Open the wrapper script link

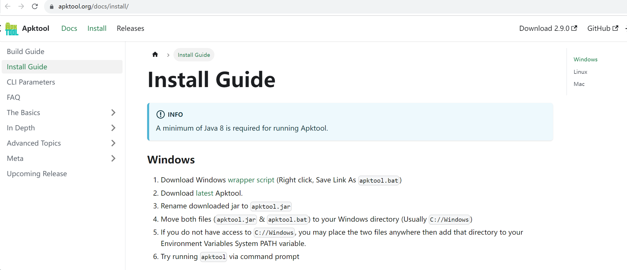(x=251, y=180)
